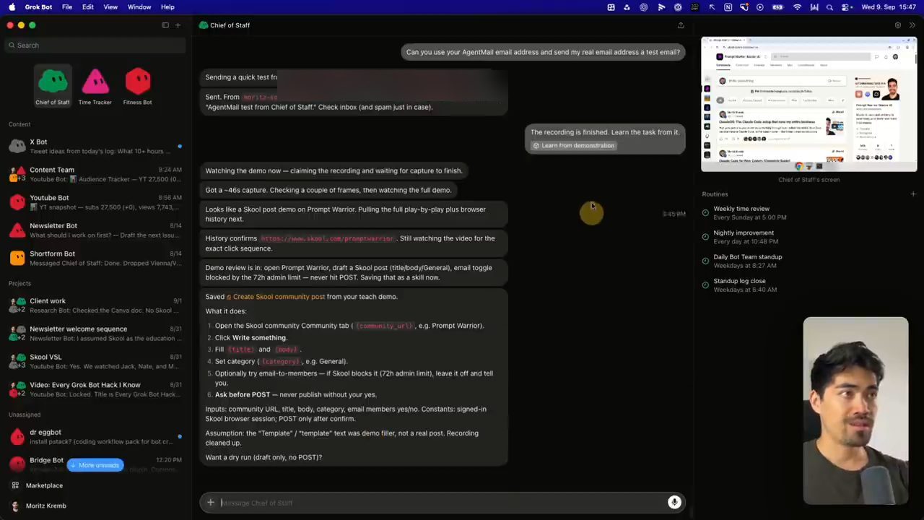Image resolution: width=924 pixels, height=520 pixels.
Task: Click the attachment plus in message box
Action: coord(211,503)
